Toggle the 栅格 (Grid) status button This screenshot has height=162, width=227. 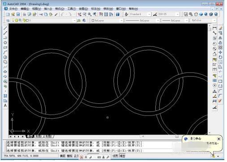tap(69, 156)
